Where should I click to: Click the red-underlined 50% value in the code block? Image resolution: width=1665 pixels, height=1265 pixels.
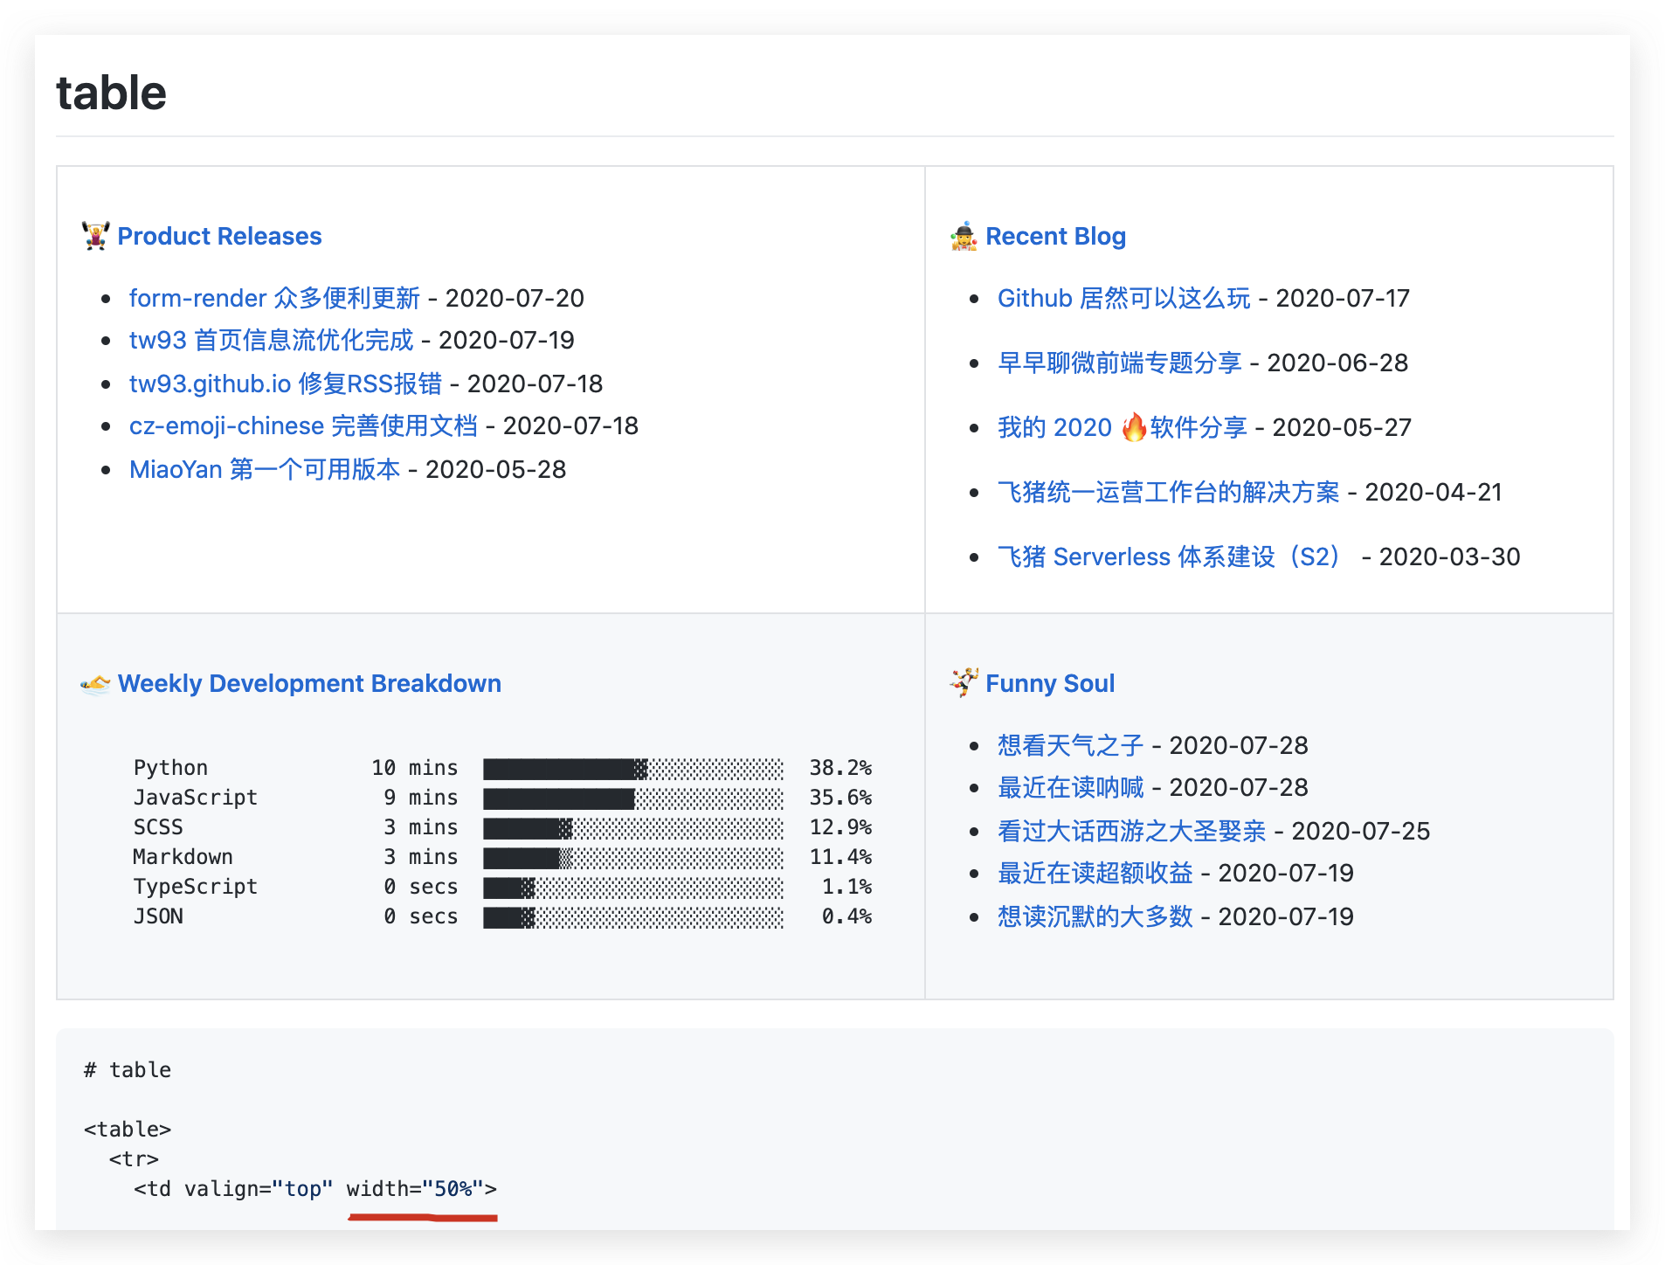tap(453, 1188)
